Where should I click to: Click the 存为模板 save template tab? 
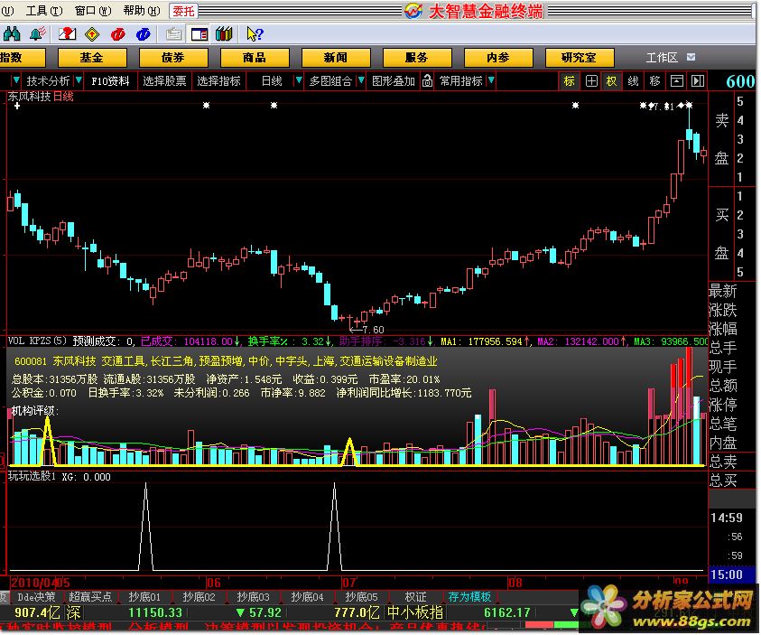pos(469,597)
